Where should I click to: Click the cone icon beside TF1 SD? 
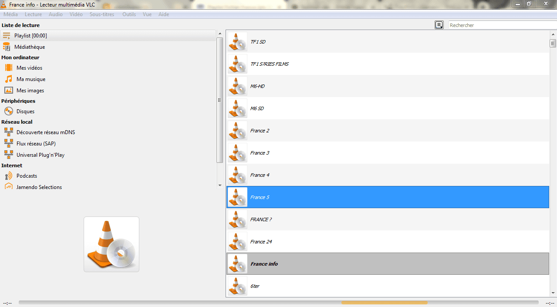click(237, 42)
